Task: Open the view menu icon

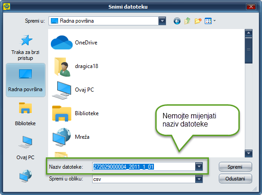Action: (x=210, y=21)
